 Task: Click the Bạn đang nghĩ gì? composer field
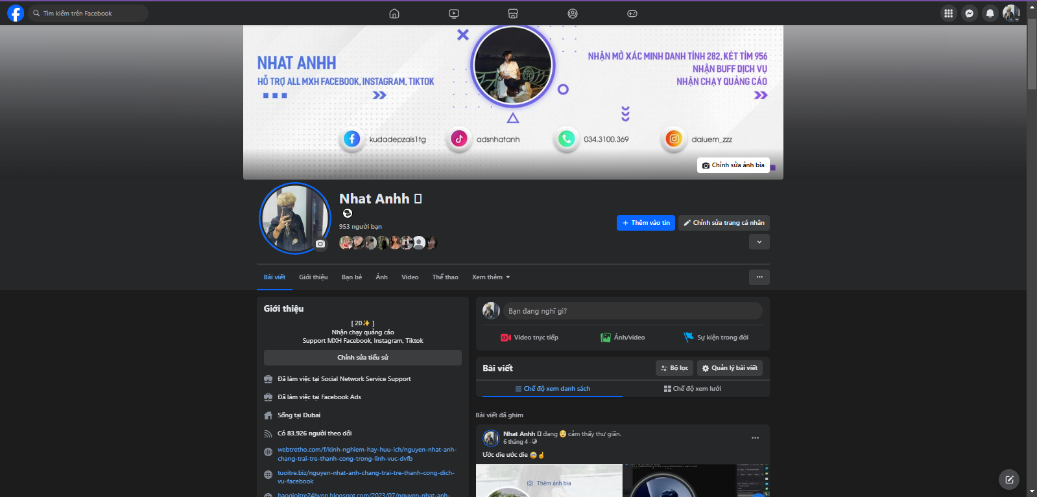[x=633, y=311]
